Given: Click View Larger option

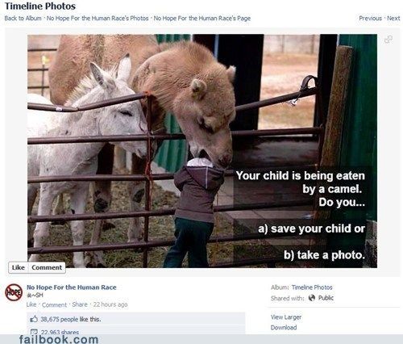Looking at the screenshot, I should pos(286,317).
